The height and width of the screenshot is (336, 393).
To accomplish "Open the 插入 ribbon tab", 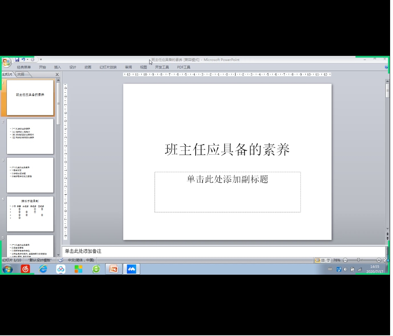I will point(57,67).
